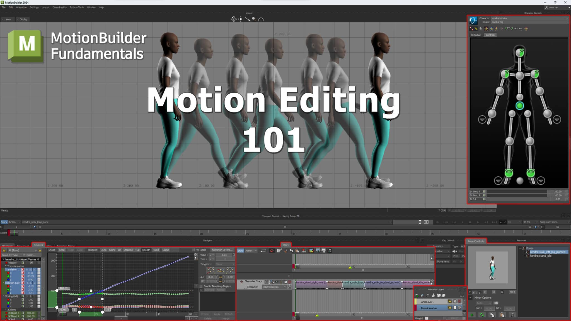Click the eye icon on the Character Track
The height and width of the screenshot is (321, 571).
pyautogui.click(x=277, y=282)
